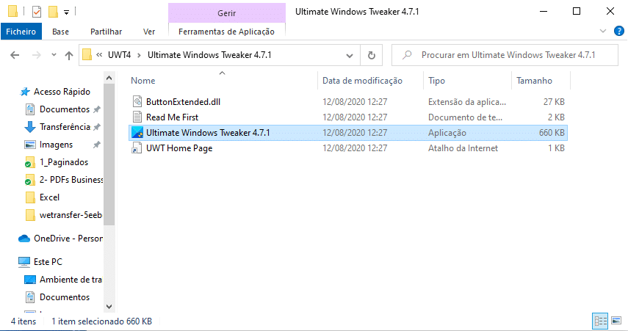Open the Customize Quick Access Toolbar arrow
Image resolution: width=628 pixels, height=331 pixels.
tap(67, 12)
